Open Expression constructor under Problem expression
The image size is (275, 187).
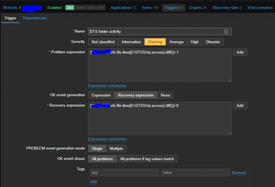click(x=107, y=86)
